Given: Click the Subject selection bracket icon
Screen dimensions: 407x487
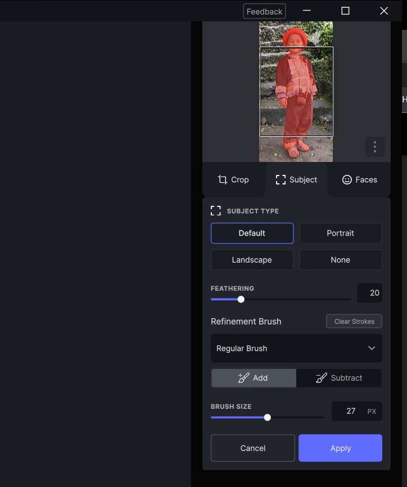Looking at the screenshot, I should 281,180.
